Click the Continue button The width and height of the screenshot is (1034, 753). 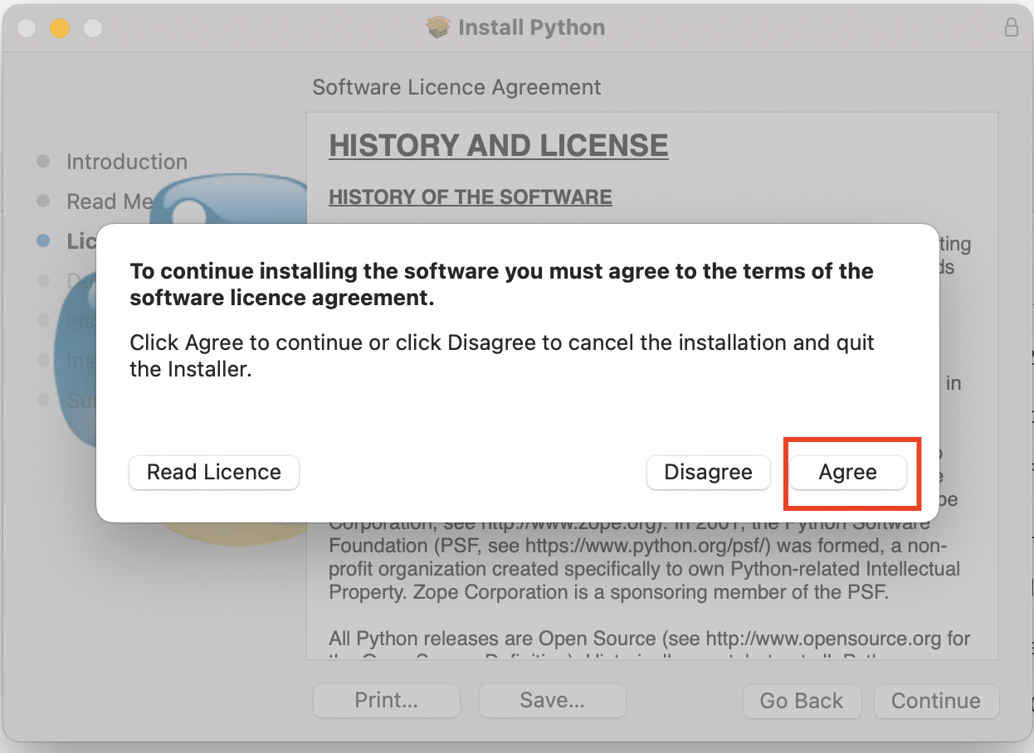[x=936, y=701]
